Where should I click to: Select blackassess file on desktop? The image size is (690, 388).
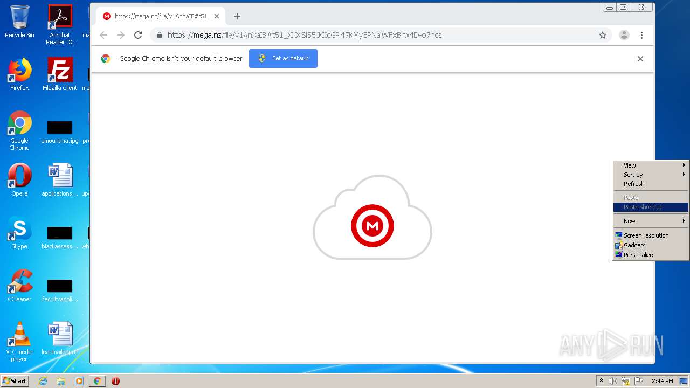tap(60, 238)
